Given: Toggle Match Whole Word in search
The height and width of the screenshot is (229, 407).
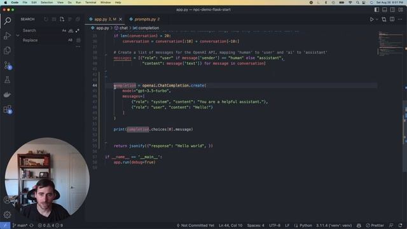Looking at the screenshot, I should 71,31.
